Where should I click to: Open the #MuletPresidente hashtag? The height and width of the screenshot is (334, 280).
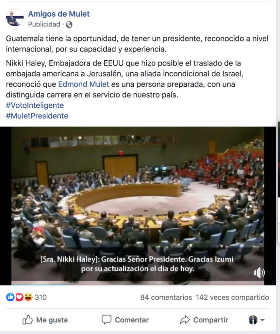coord(37,116)
